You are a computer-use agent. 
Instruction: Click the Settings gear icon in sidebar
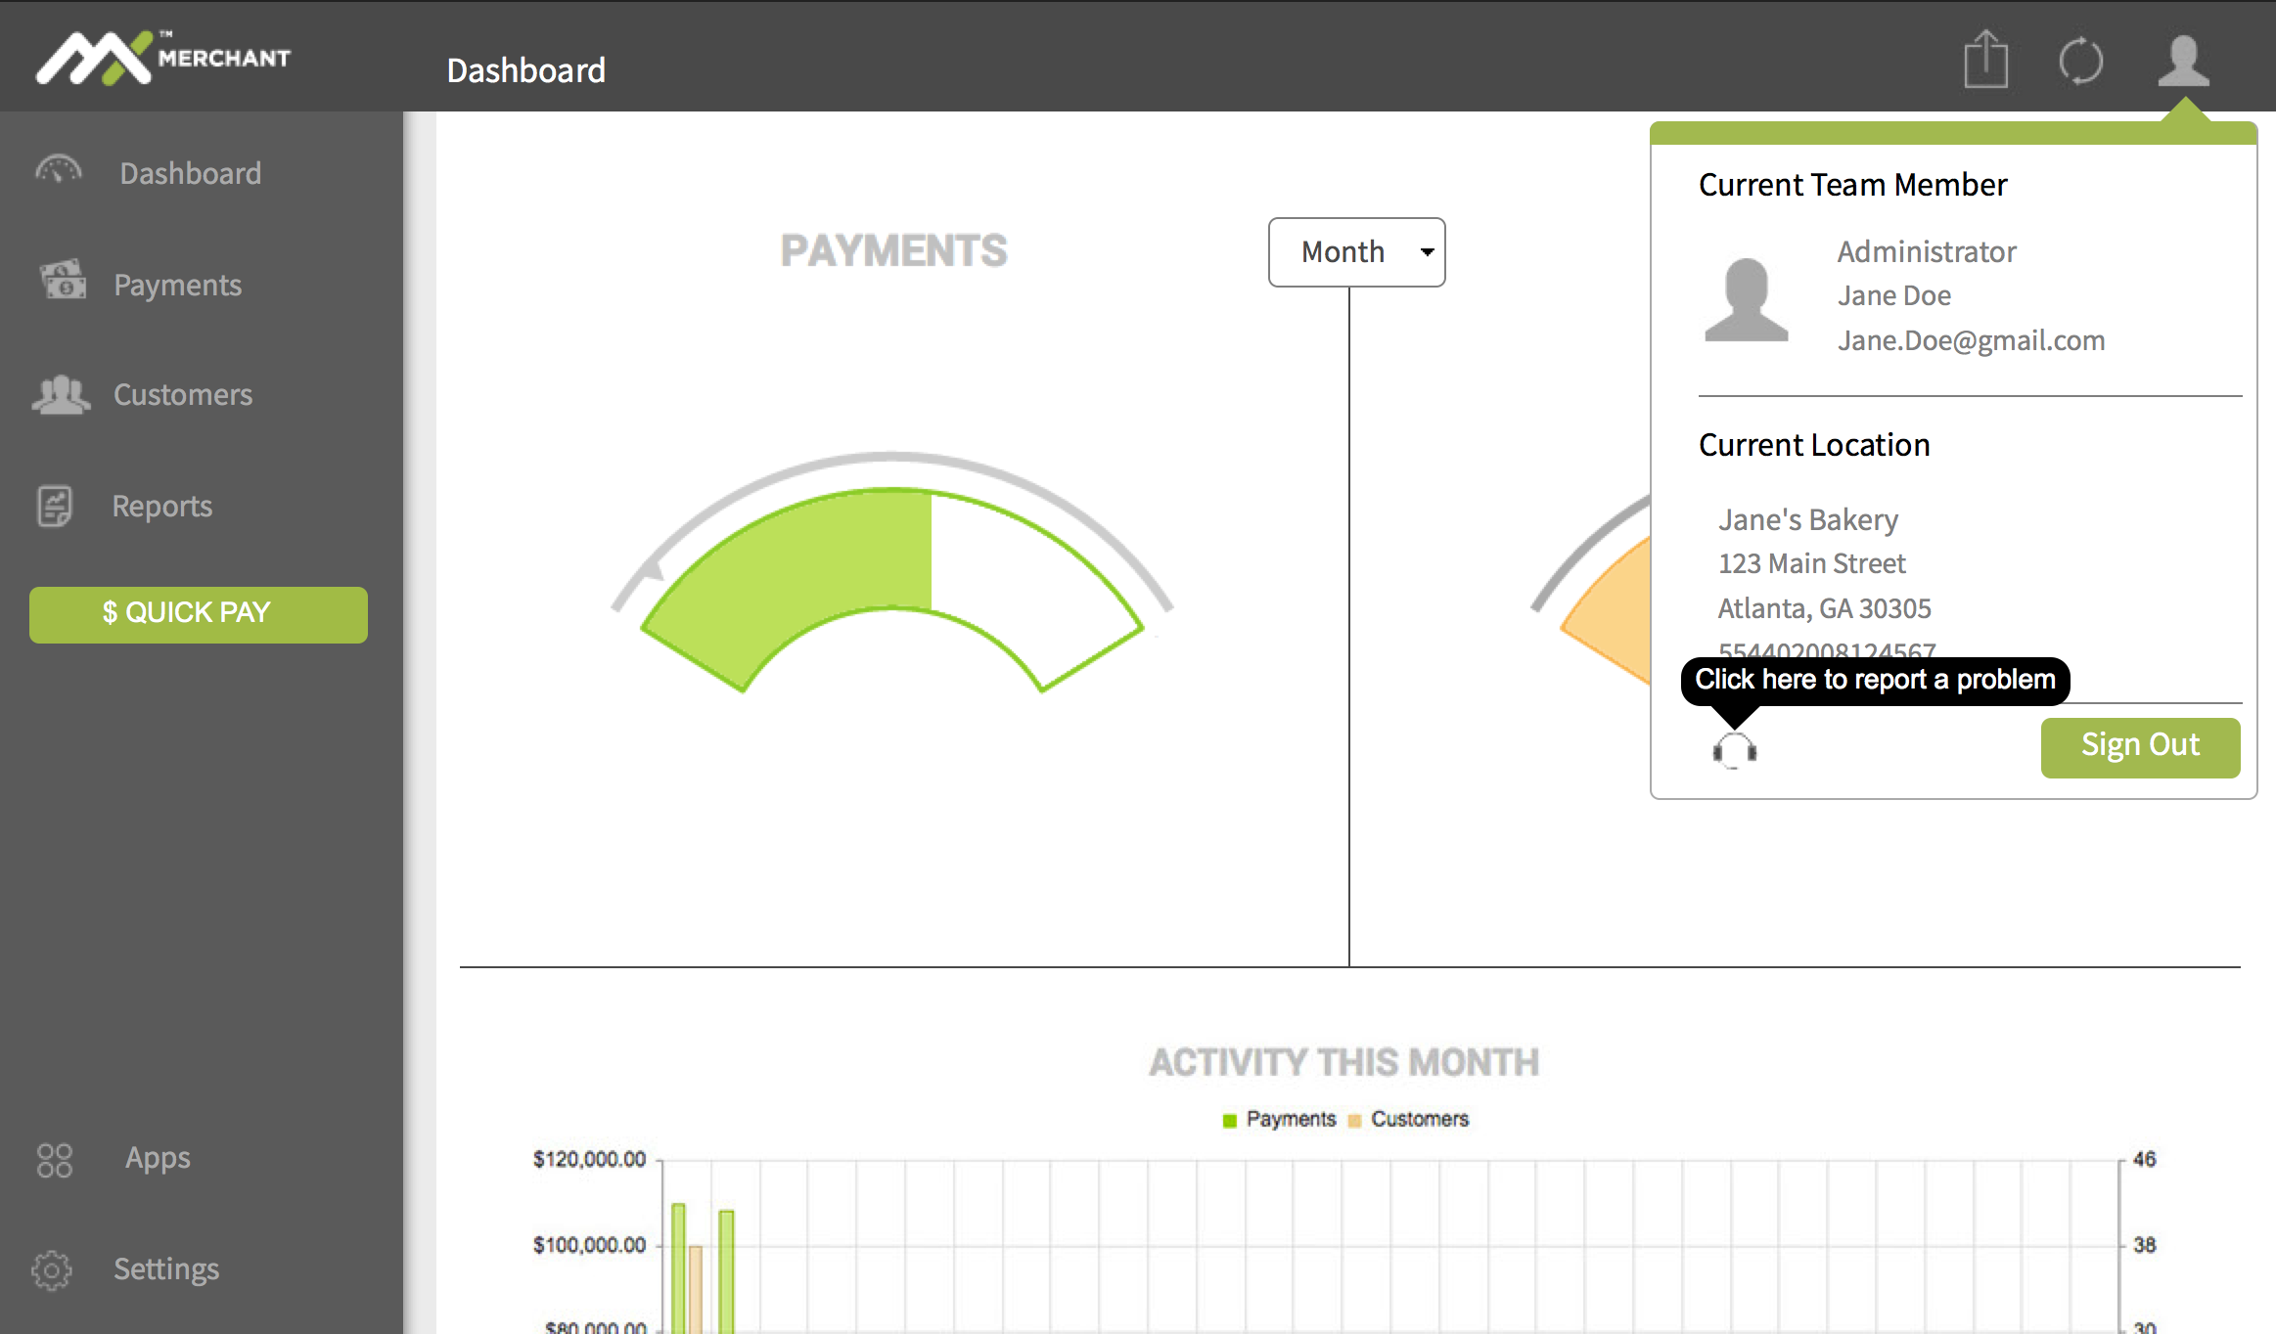click(52, 1269)
